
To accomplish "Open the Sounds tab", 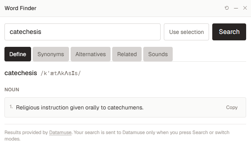I will pos(158,54).
